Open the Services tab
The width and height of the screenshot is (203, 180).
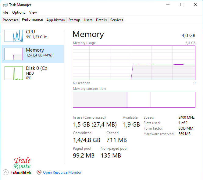pos(117,20)
